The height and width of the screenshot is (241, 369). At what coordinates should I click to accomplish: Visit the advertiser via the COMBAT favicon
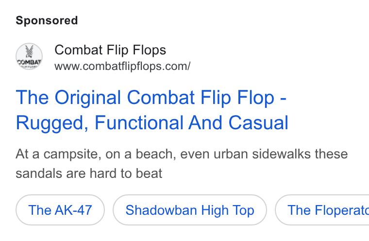coord(29,56)
